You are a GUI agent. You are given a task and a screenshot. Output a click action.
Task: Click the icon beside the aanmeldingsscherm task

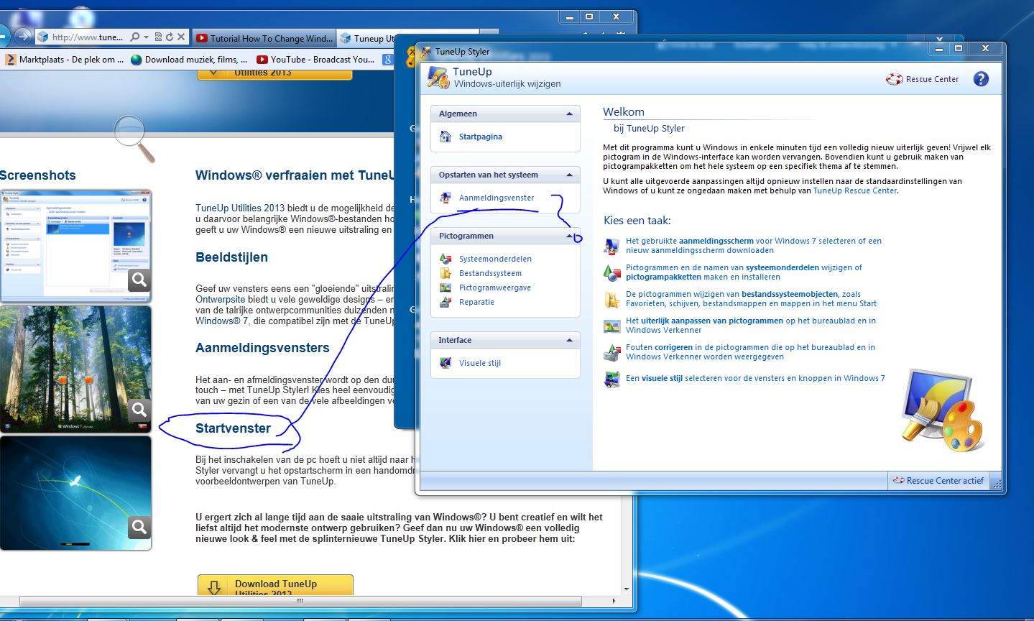pos(611,246)
